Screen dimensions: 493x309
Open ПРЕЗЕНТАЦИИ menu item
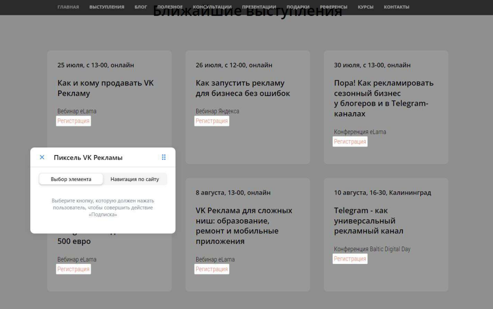coord(259,7)
